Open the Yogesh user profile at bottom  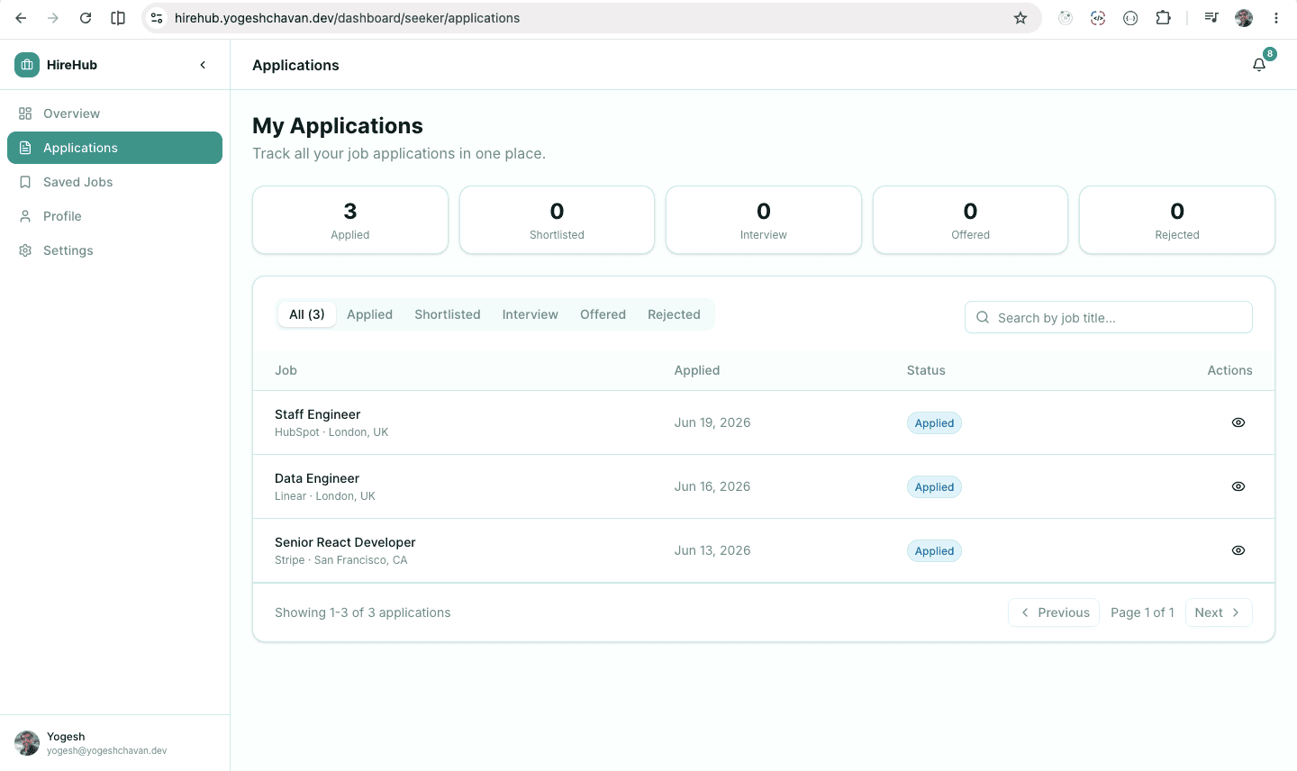click(114, 743)
